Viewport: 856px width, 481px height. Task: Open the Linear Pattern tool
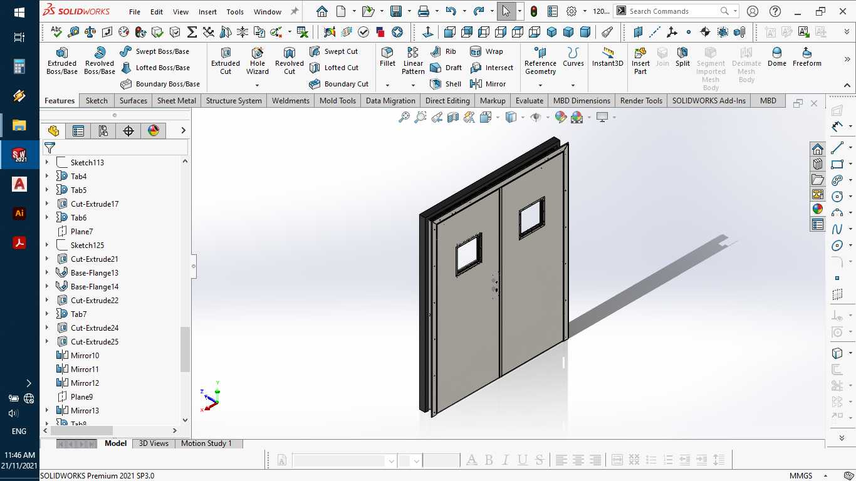pyautogui.click(x=413, y=61)
